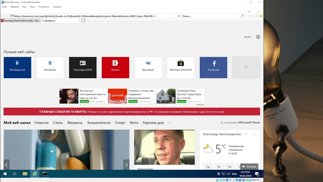Select the Новости news category
The height and width of the screenshot is (182, 323).
pyautogui.click(x=41, y=123)
